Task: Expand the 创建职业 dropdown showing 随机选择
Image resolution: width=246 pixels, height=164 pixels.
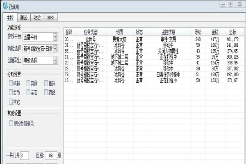Action: click(x=55, y=60)
